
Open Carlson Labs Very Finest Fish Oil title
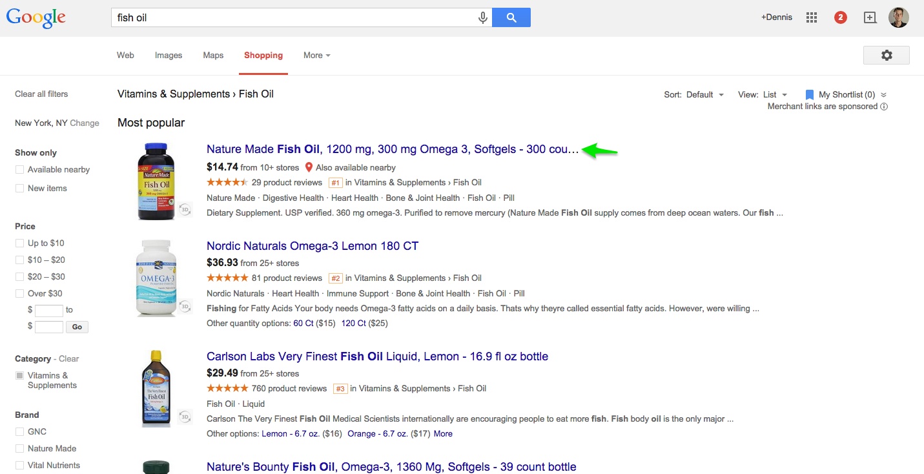(x=377, y=356)
